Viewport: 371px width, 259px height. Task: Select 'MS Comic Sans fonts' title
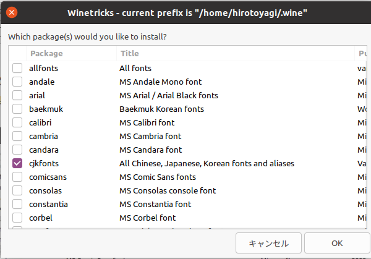point(158,177)
